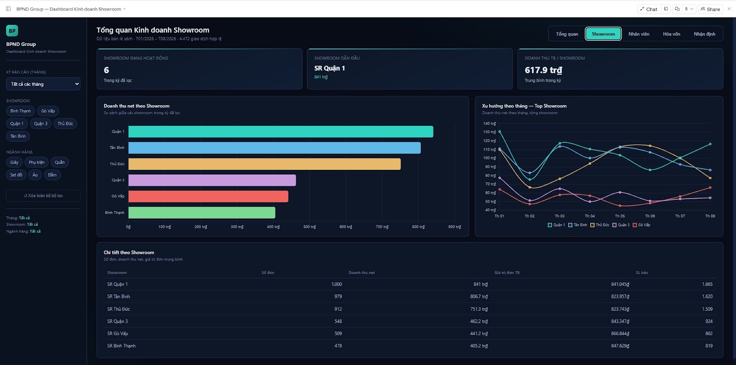Open the Kỳ báo cáo month dropdown
The width and height of the screenshot is (736, 365).
(x=43, y=84)
